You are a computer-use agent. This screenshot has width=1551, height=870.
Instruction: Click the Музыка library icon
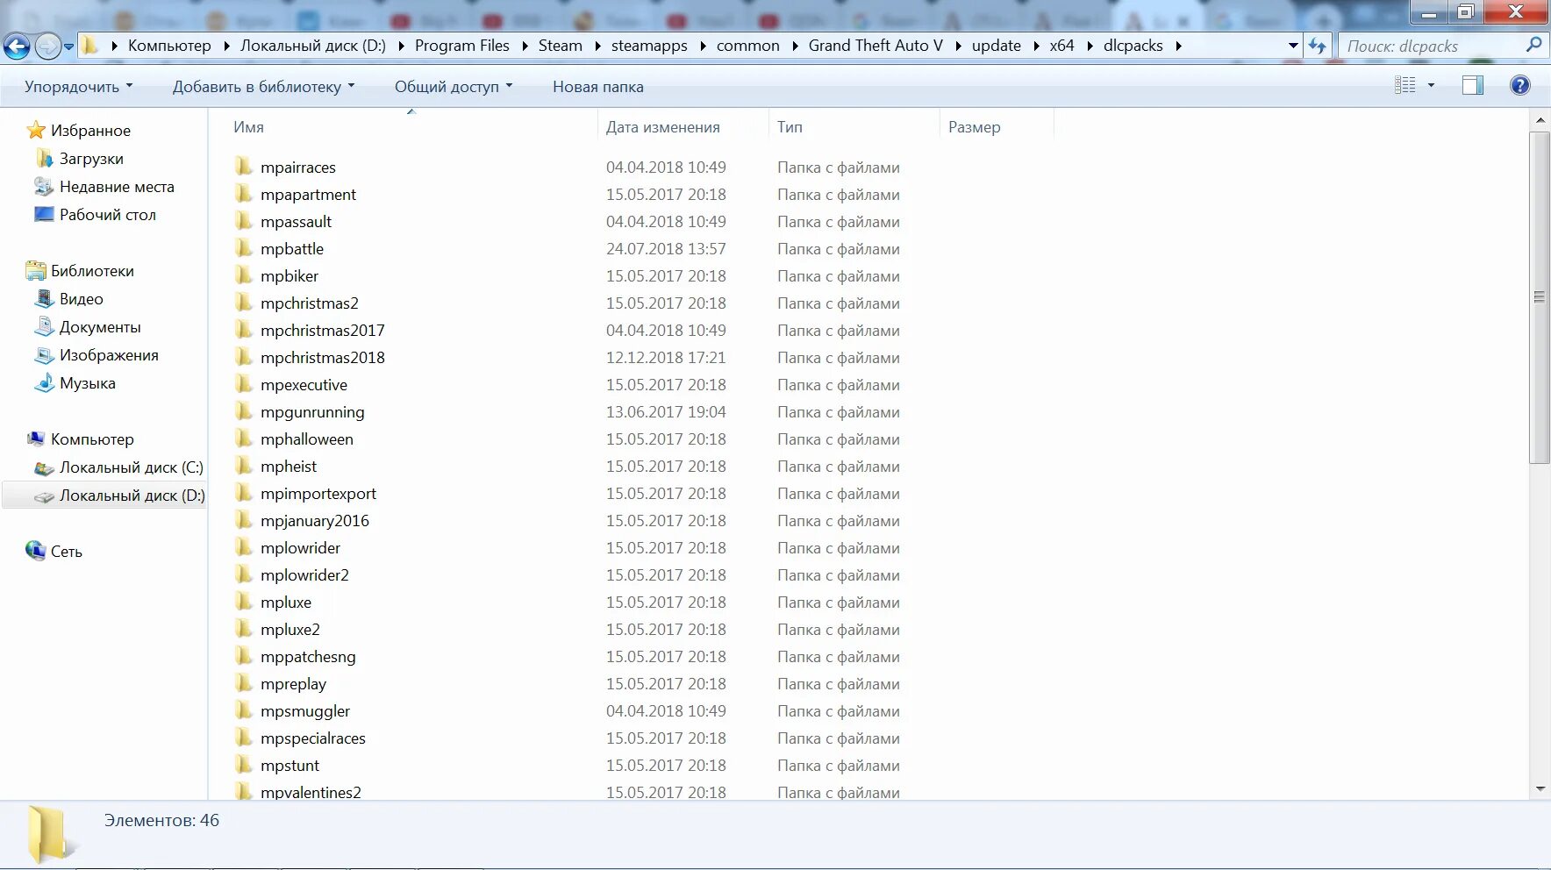[44, 382]
